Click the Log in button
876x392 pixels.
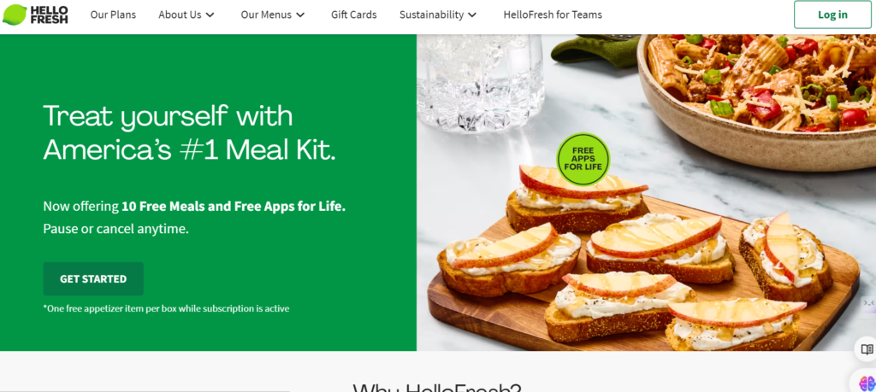832,15
